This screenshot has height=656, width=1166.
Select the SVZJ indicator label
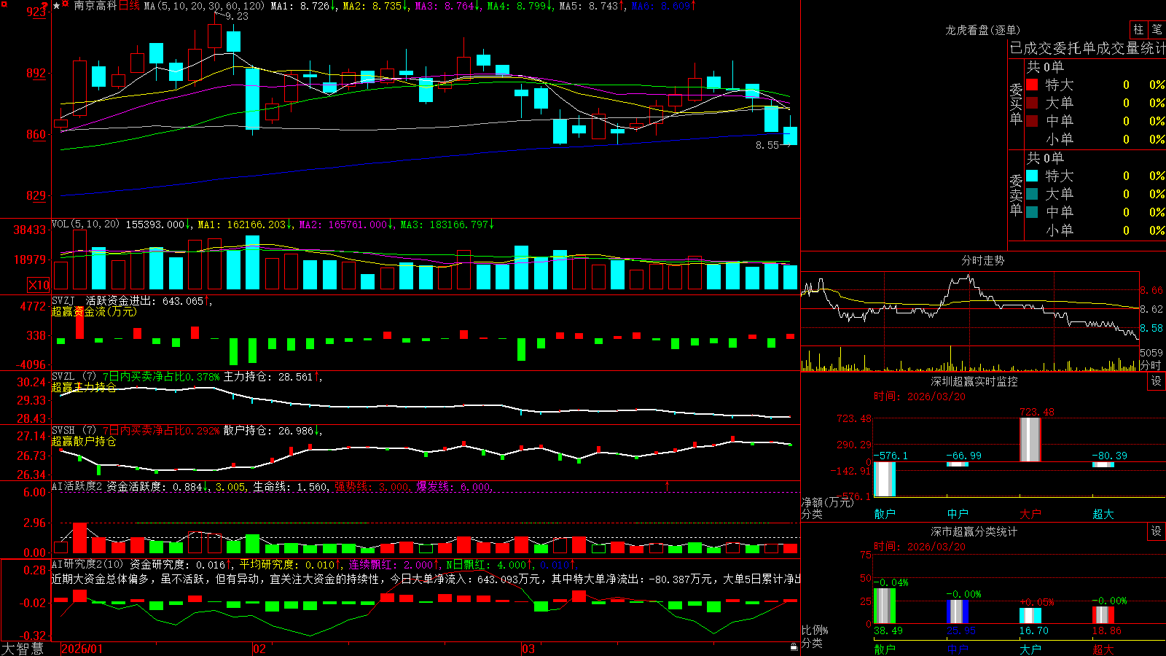tap(63, 300)
